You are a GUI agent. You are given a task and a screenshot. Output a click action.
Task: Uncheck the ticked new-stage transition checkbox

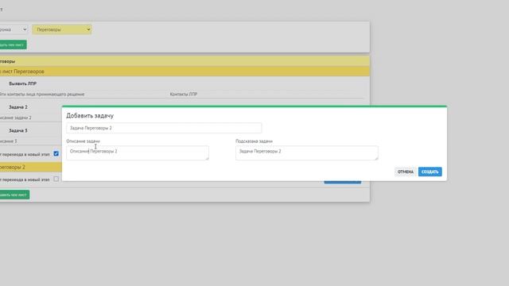pyautogui.click(x=56, y=153)
